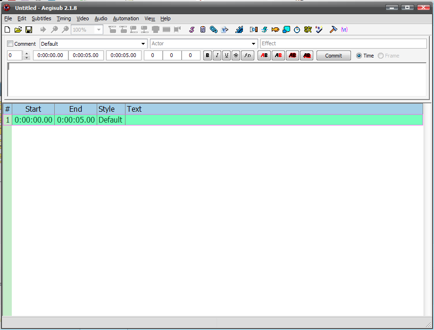Pick shadow color with fourth AB button

(x=307, y=55)
